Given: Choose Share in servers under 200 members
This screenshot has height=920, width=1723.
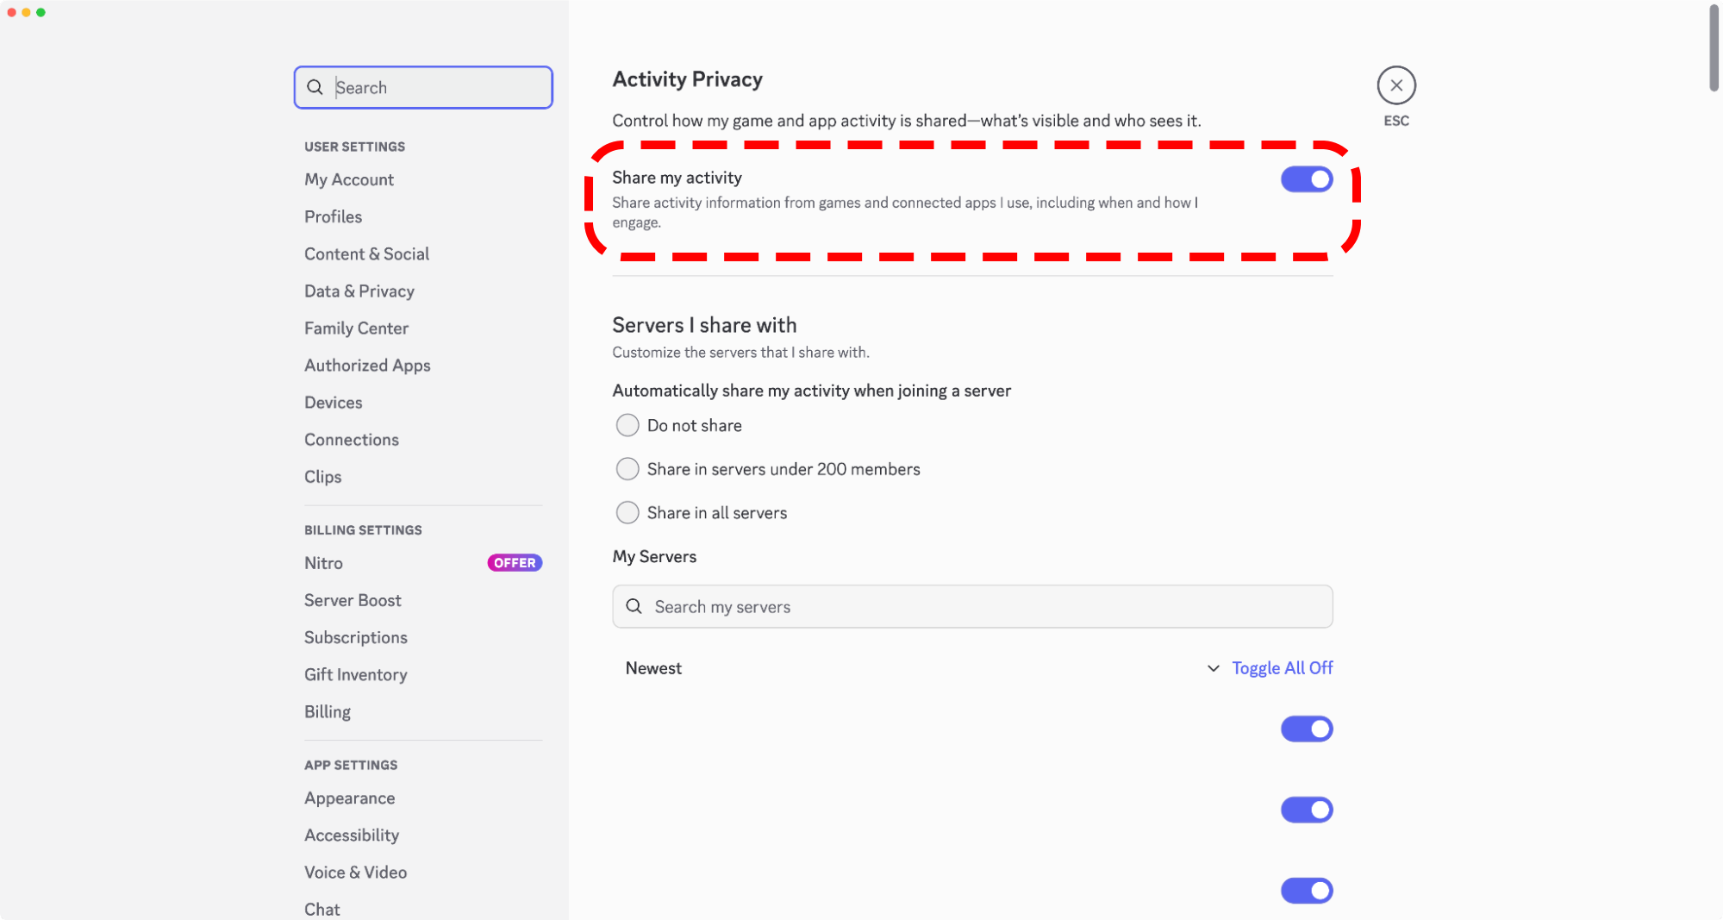Looking at the screenshot, I should [627, 468].
